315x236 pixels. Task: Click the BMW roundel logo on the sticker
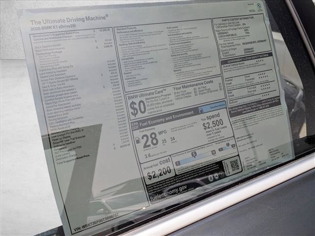point(259,6)
